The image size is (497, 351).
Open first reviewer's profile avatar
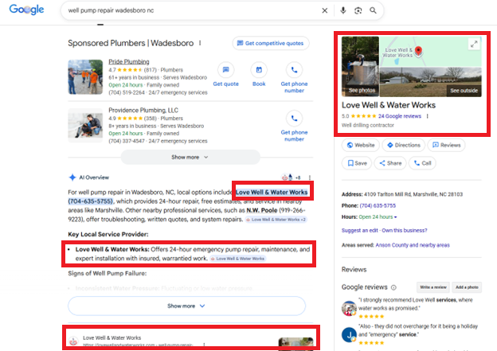[x=349, y=308]
